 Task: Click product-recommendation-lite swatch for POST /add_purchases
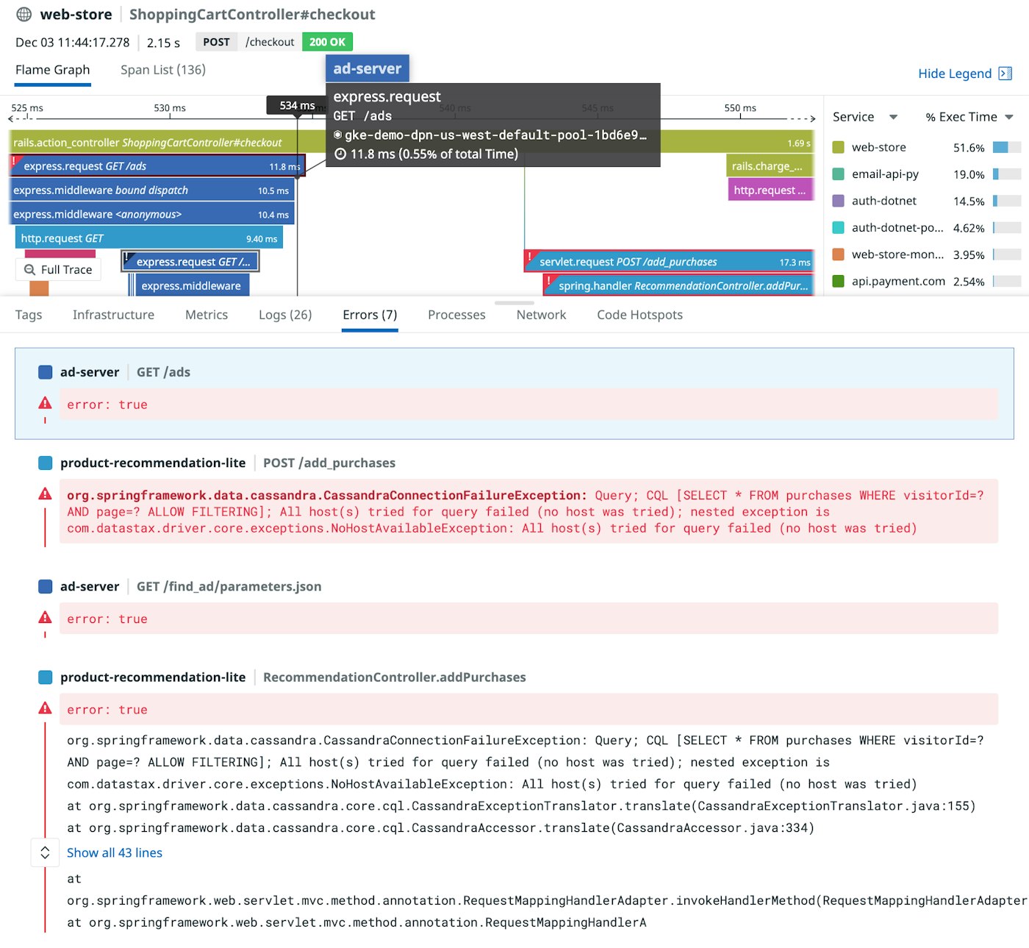pyautogui.click(x=45, y=463)
